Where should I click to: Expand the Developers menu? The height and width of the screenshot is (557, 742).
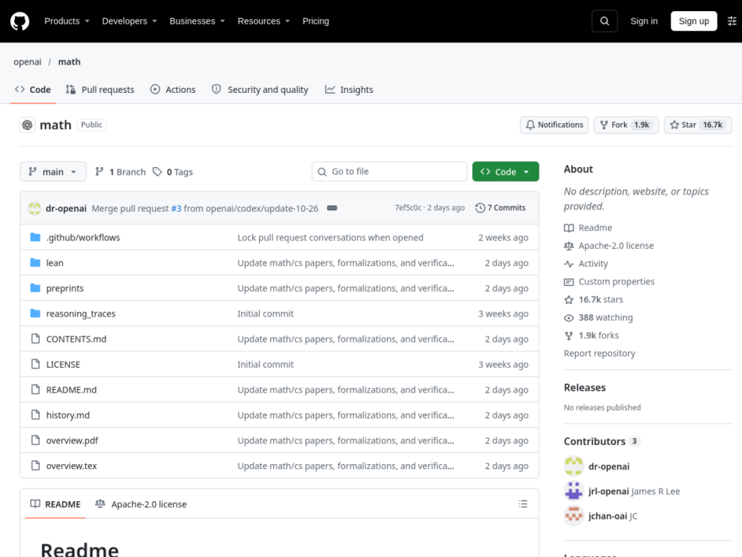click(129, 21)
